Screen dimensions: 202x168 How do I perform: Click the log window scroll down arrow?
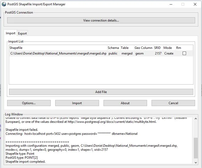point(196,163)
